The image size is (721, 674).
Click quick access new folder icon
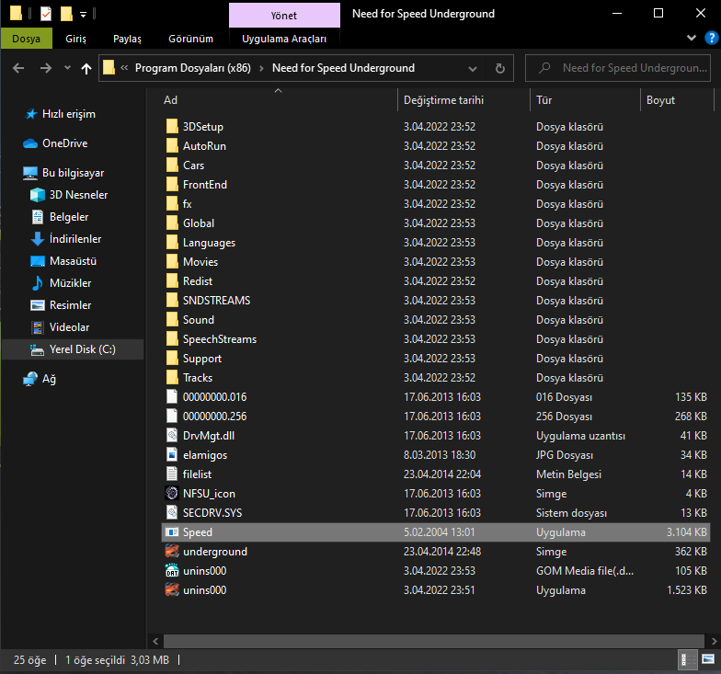point(66,14)
